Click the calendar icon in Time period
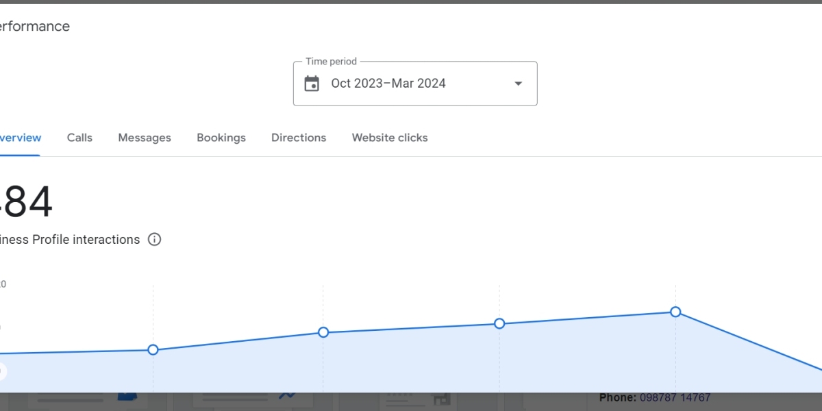This screenshot has height=411, width=822. tap(312, 84)
